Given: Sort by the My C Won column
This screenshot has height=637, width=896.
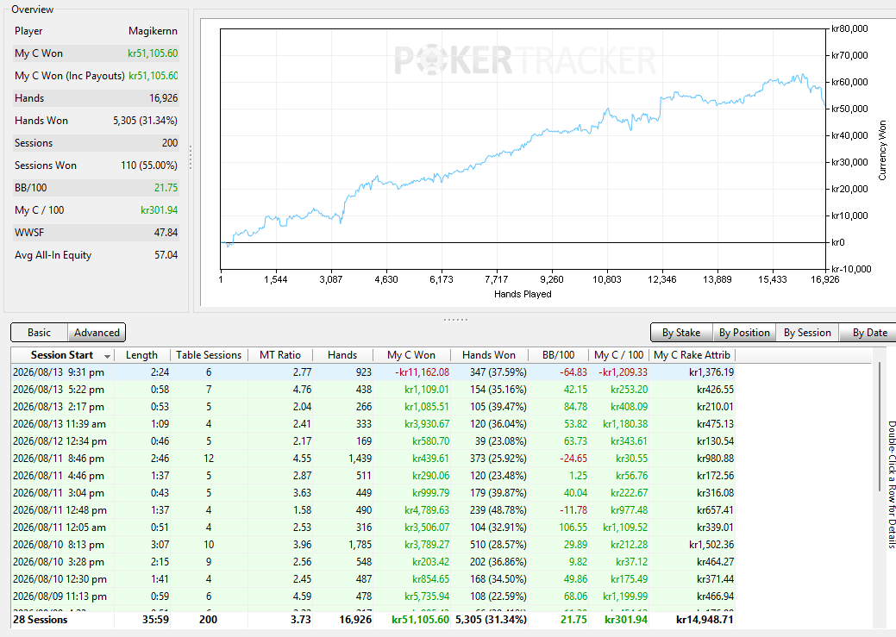Looking at the screenshot, I should [x=411, y=355].
